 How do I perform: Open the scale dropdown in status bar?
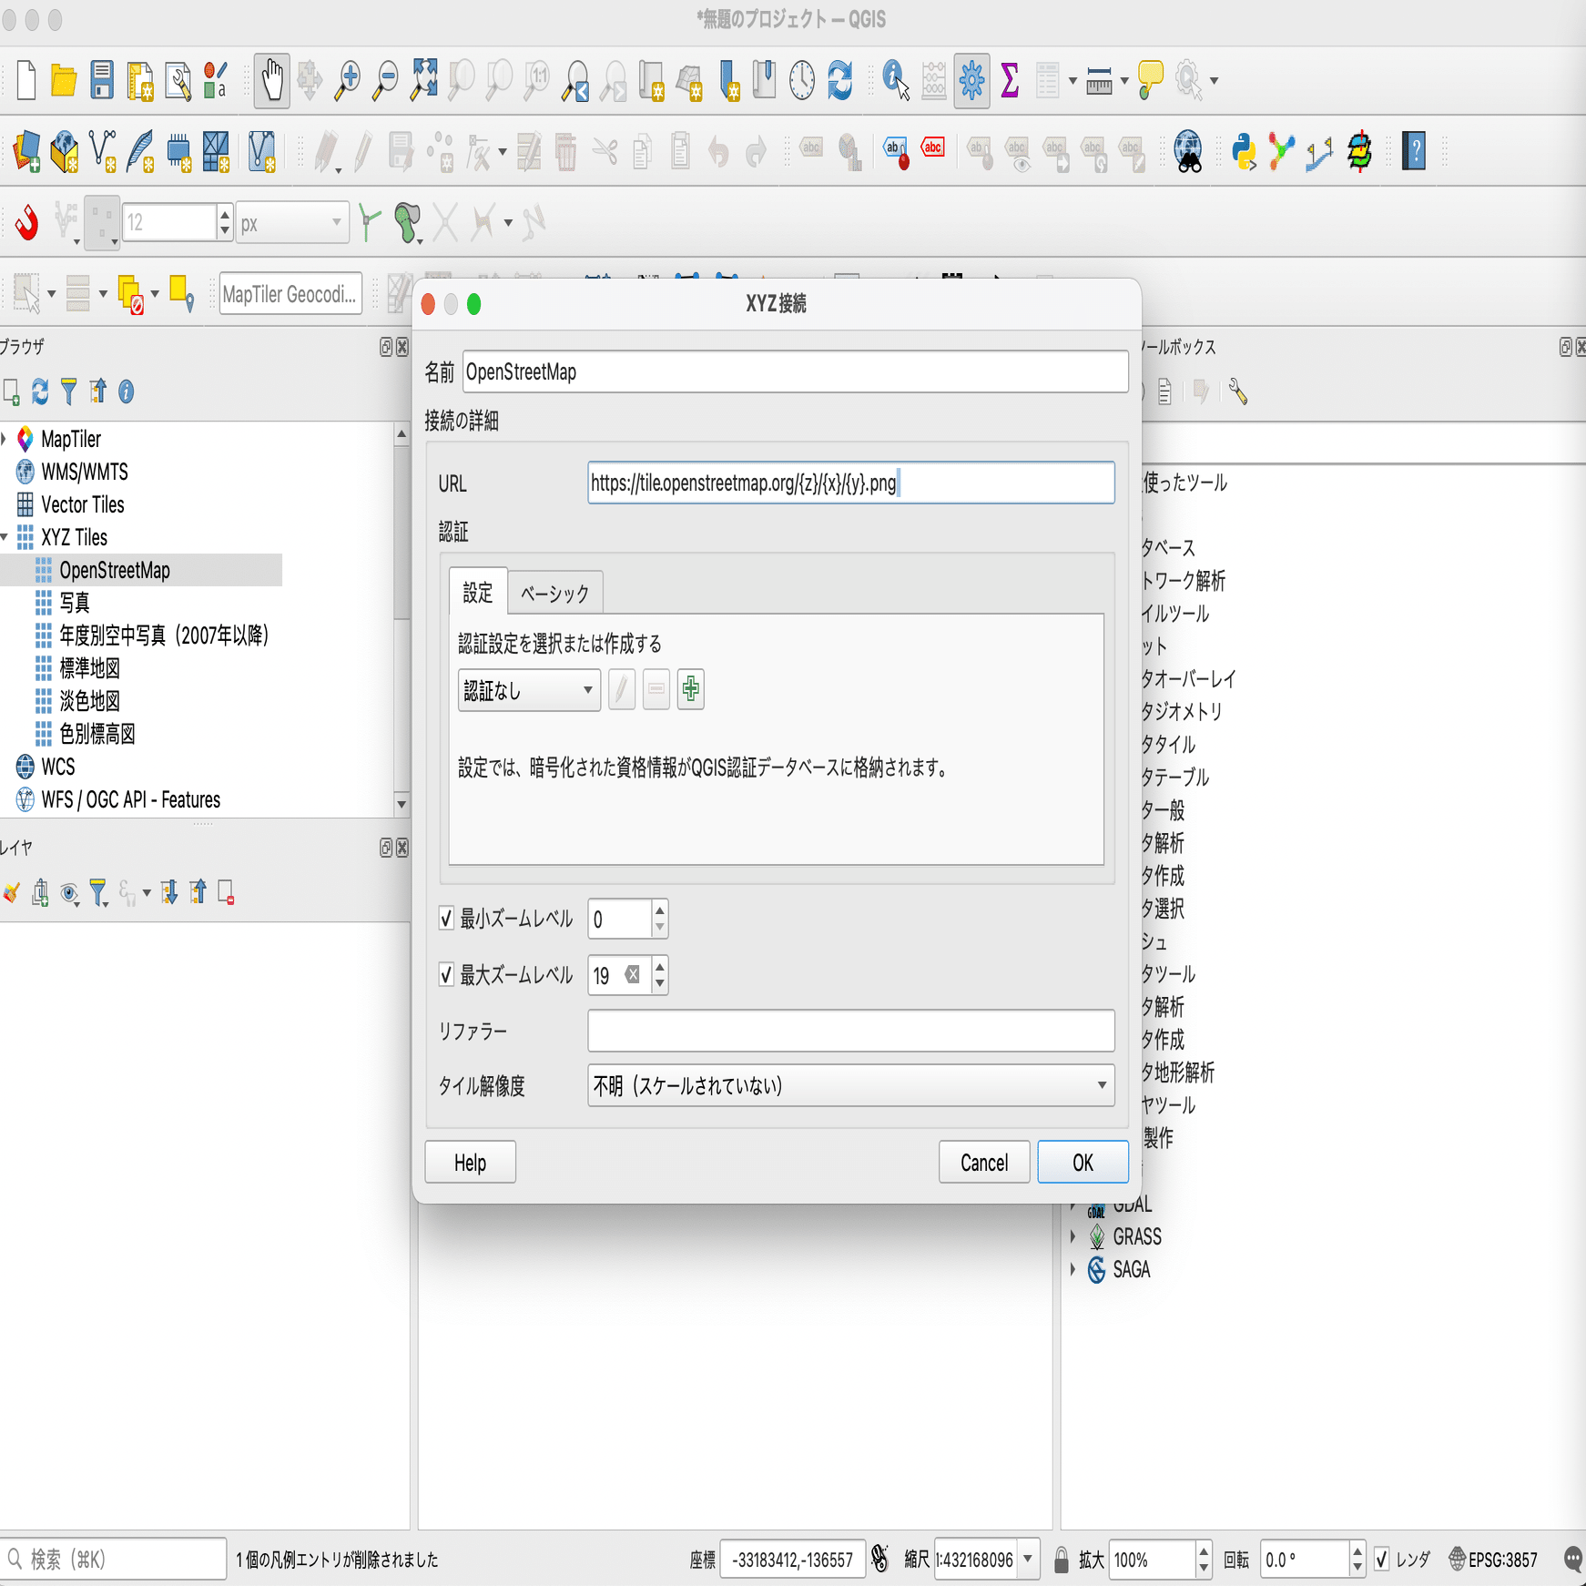coord(1028,1560)
